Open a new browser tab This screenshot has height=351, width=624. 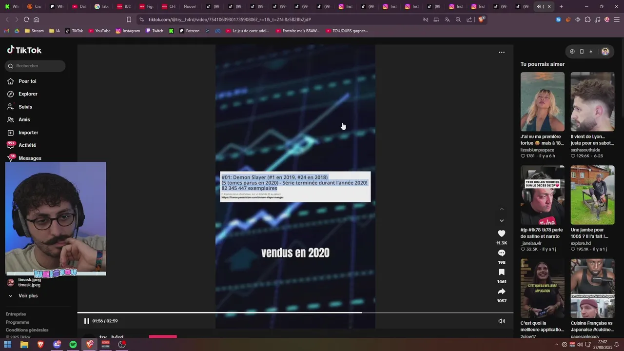(561, 6)
